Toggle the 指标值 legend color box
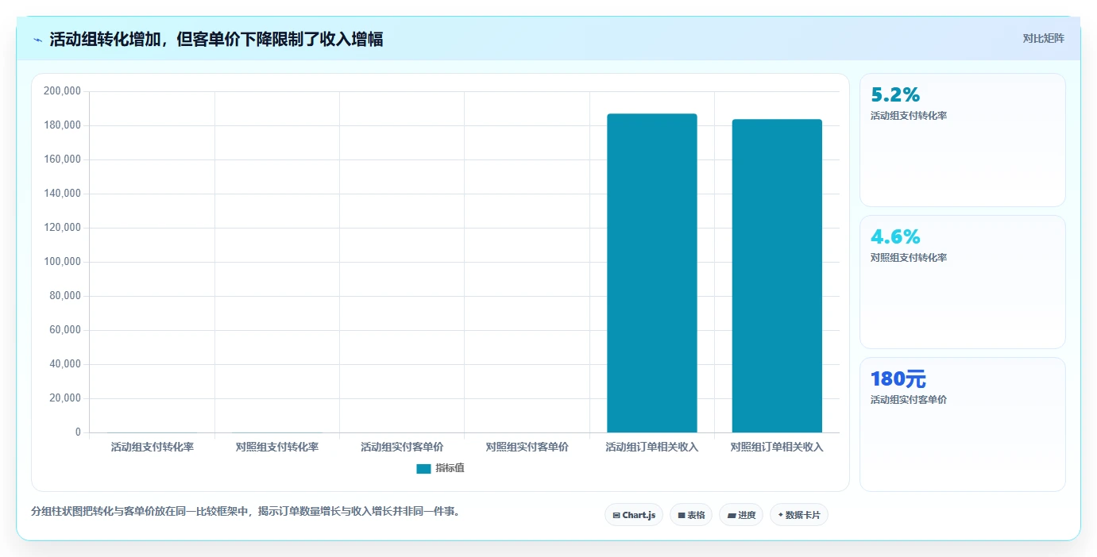The image size is (1097, 557). point(423,469)
